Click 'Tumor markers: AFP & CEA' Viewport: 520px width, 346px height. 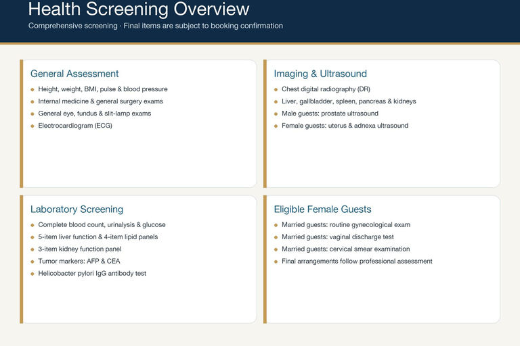[79, 262]
